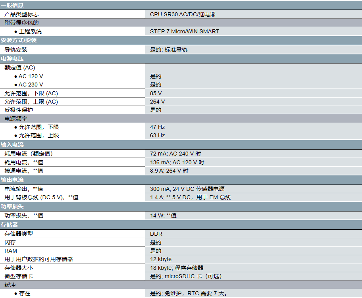Click the STEP 7 Micro/WIN SMART text
The width and height of the screenshot is (362, 298).
pos(184,31)
